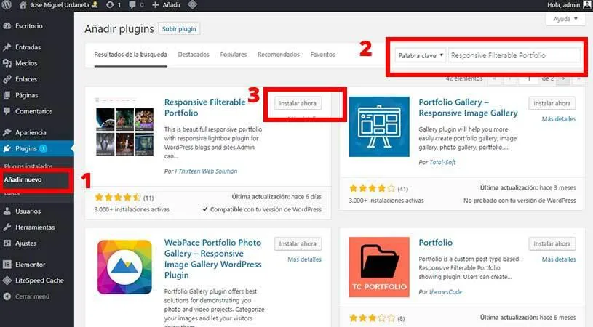Install WebPace Portfolio Photo Gallery plugin

(298, 244)
